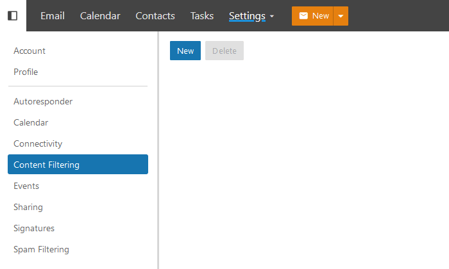Viewport: 449px width, 269px height.
Task: Open the Settings menu caret
Action: click(272, 16)
